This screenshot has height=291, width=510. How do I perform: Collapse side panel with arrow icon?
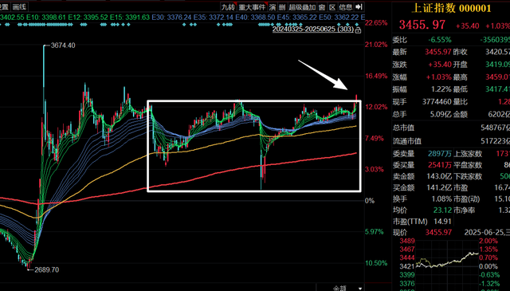tap(359, 7)
